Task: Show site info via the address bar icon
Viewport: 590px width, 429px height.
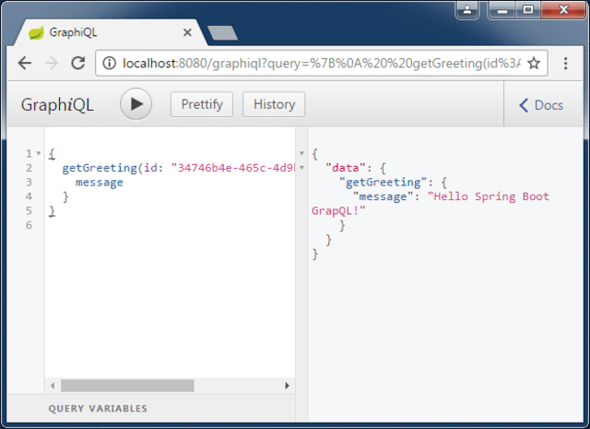Action: click(x=109, y=63)
